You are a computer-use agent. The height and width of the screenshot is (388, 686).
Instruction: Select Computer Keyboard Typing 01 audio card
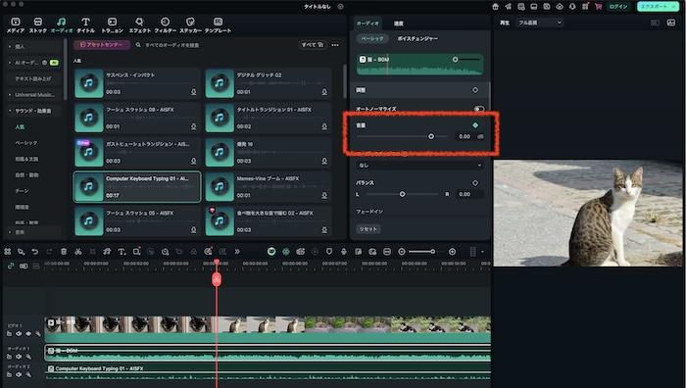pos(137,187)
